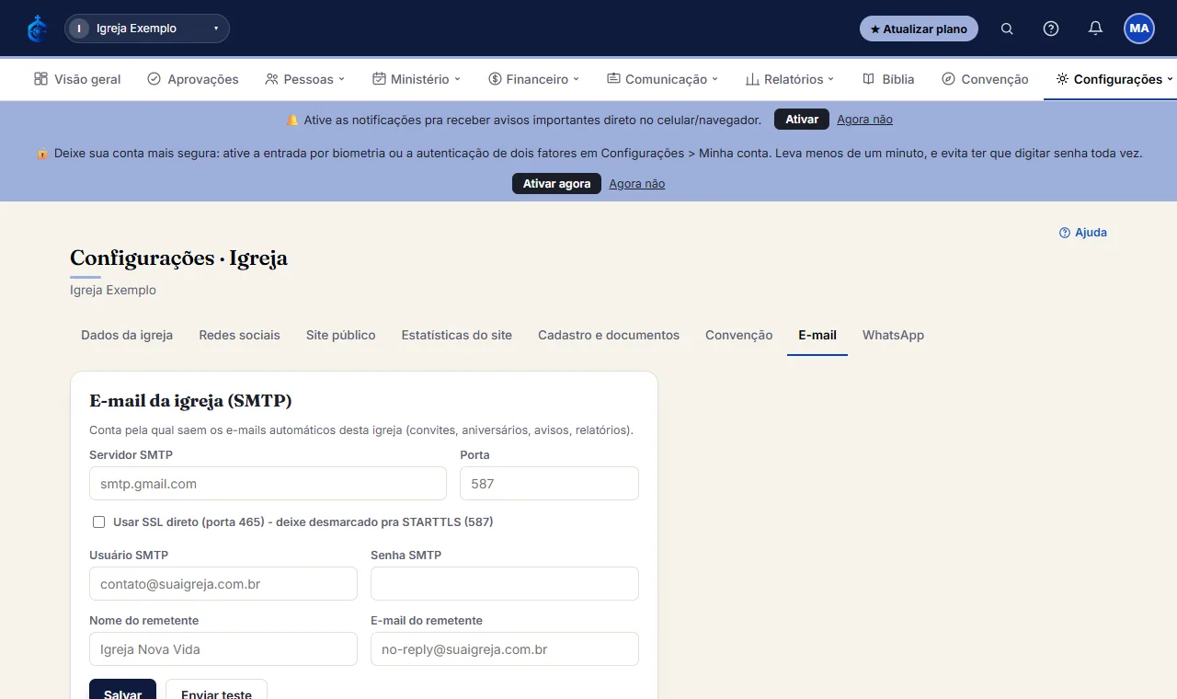Open the Igreja Exemplo church selector
This screenshot has width=1177, height=699.
point(147,29)
